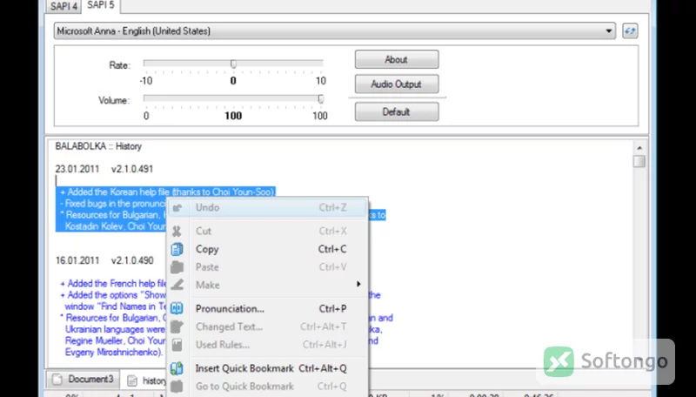Click the Rate slider thumb
This screenshot has height=397, width=696.
[233, 64]
